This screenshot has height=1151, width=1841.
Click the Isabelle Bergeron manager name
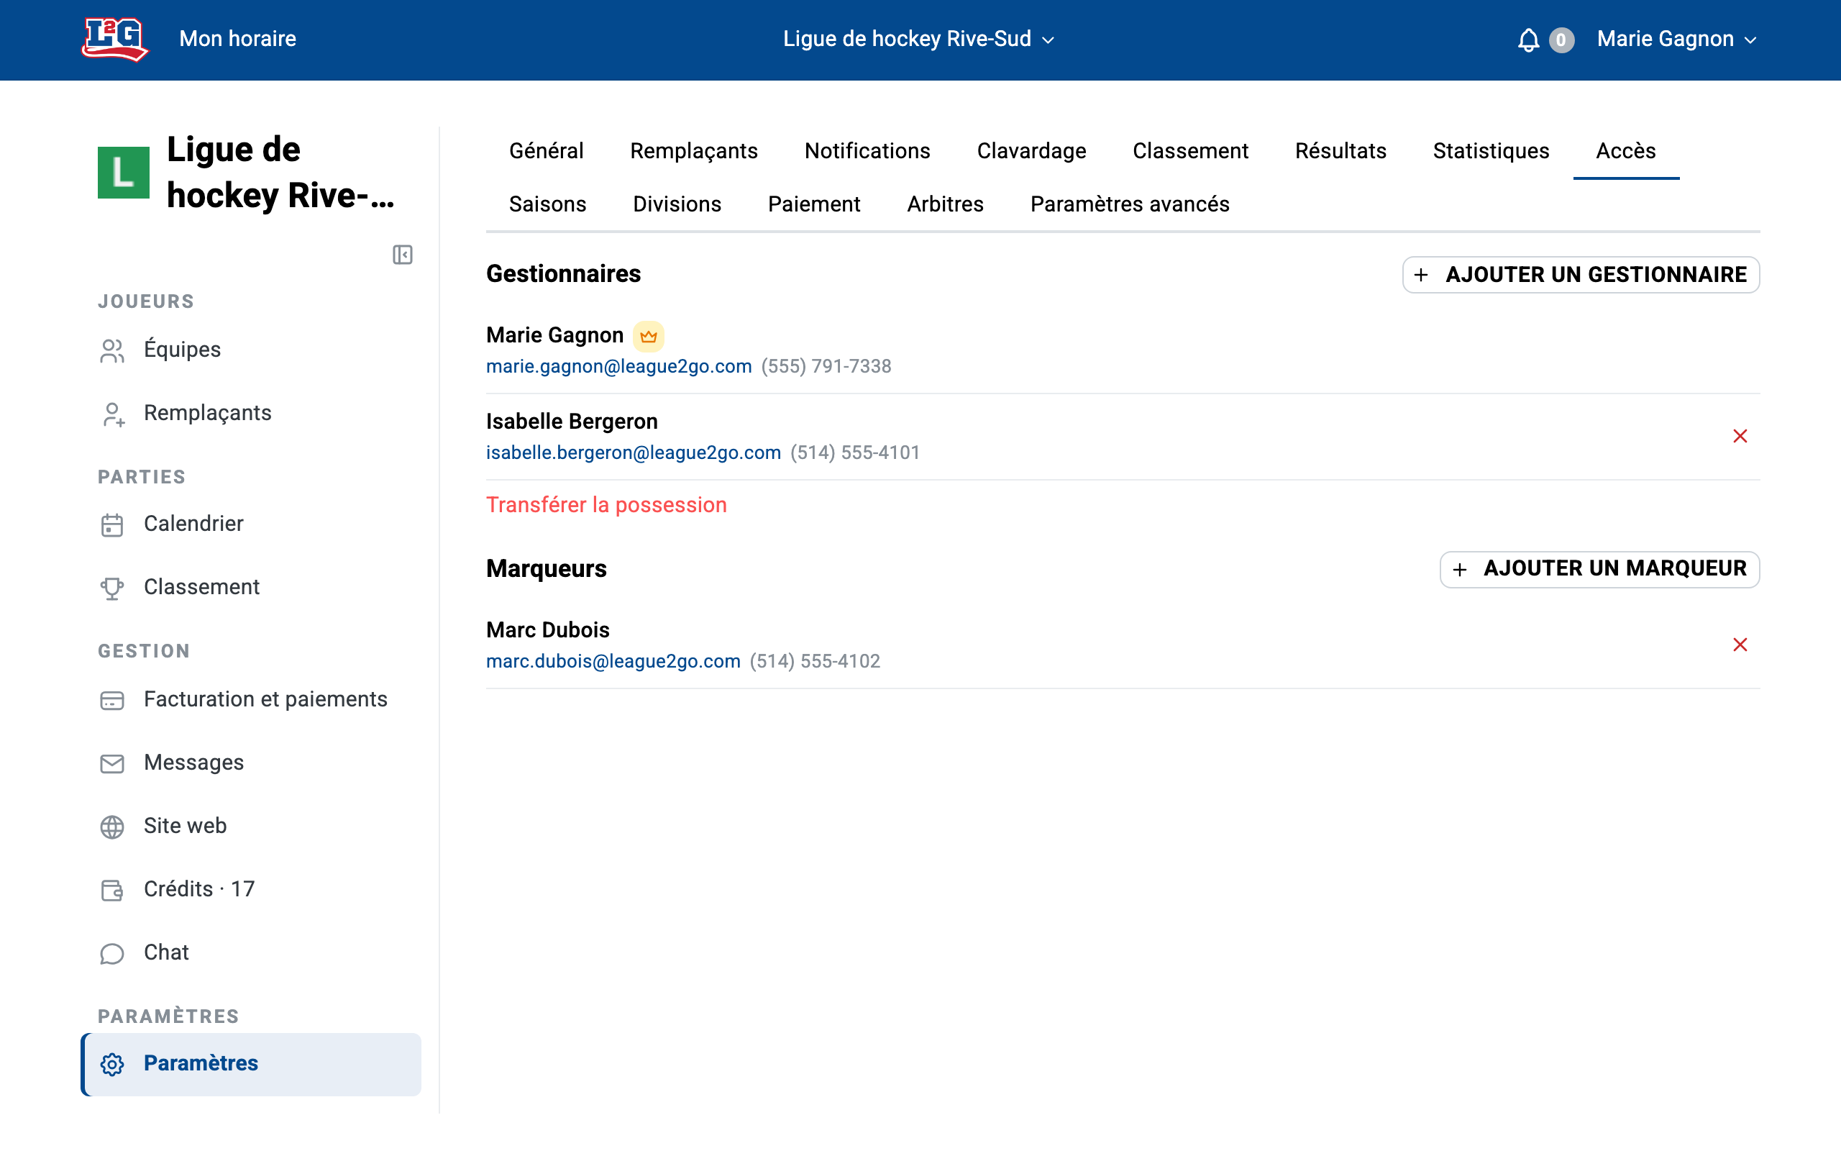pos(571,422)
